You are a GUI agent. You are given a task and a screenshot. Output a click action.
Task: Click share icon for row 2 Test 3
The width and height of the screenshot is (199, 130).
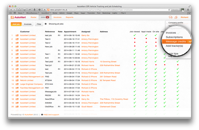click(17, 39)
